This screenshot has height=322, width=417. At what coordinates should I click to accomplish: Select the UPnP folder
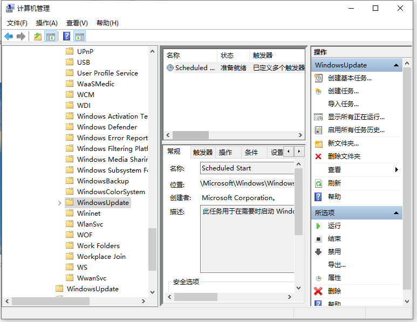pos(85,52)
